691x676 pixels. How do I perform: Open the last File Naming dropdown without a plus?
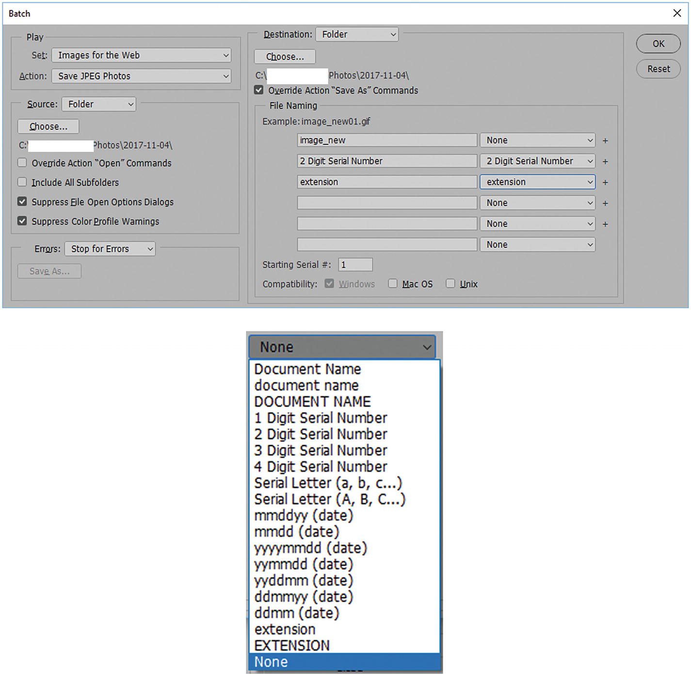coord(538,245)
